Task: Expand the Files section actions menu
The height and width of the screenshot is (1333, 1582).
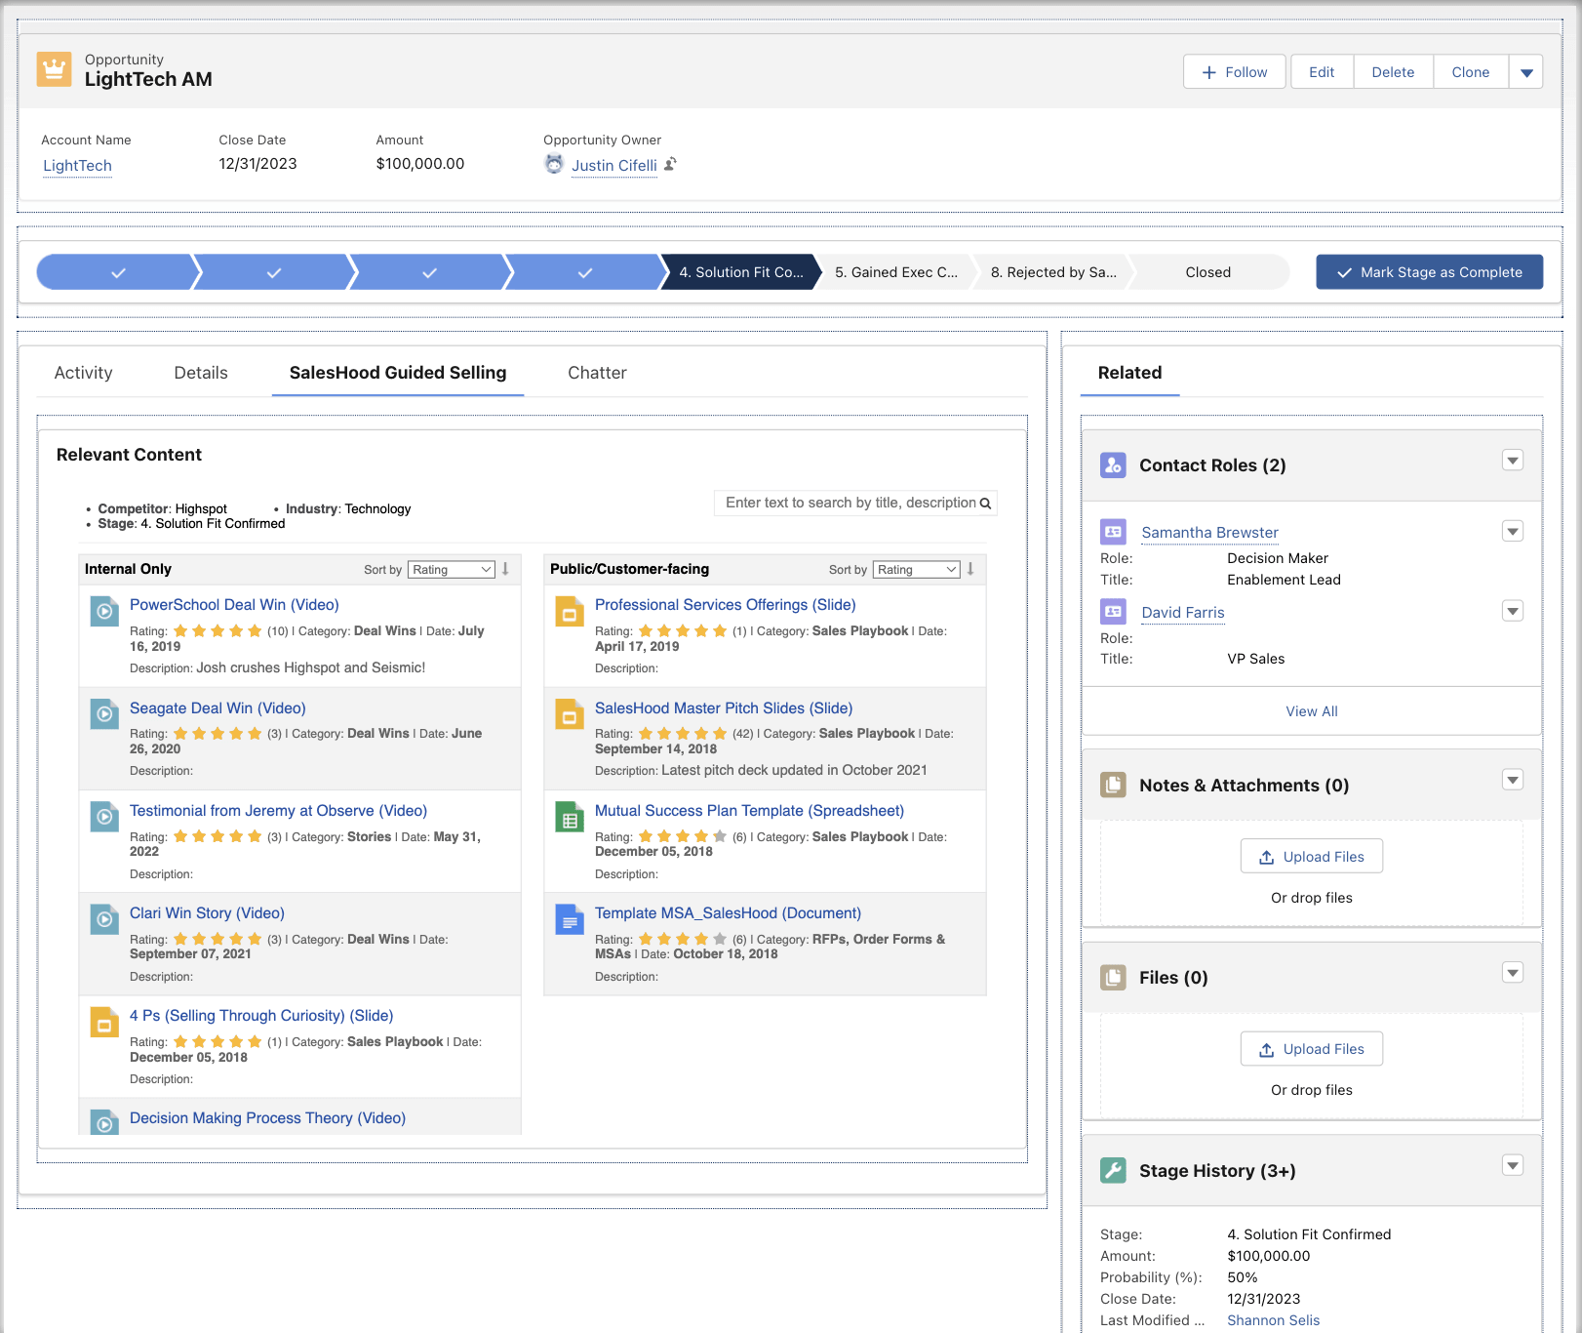Action: [1513, 973]
